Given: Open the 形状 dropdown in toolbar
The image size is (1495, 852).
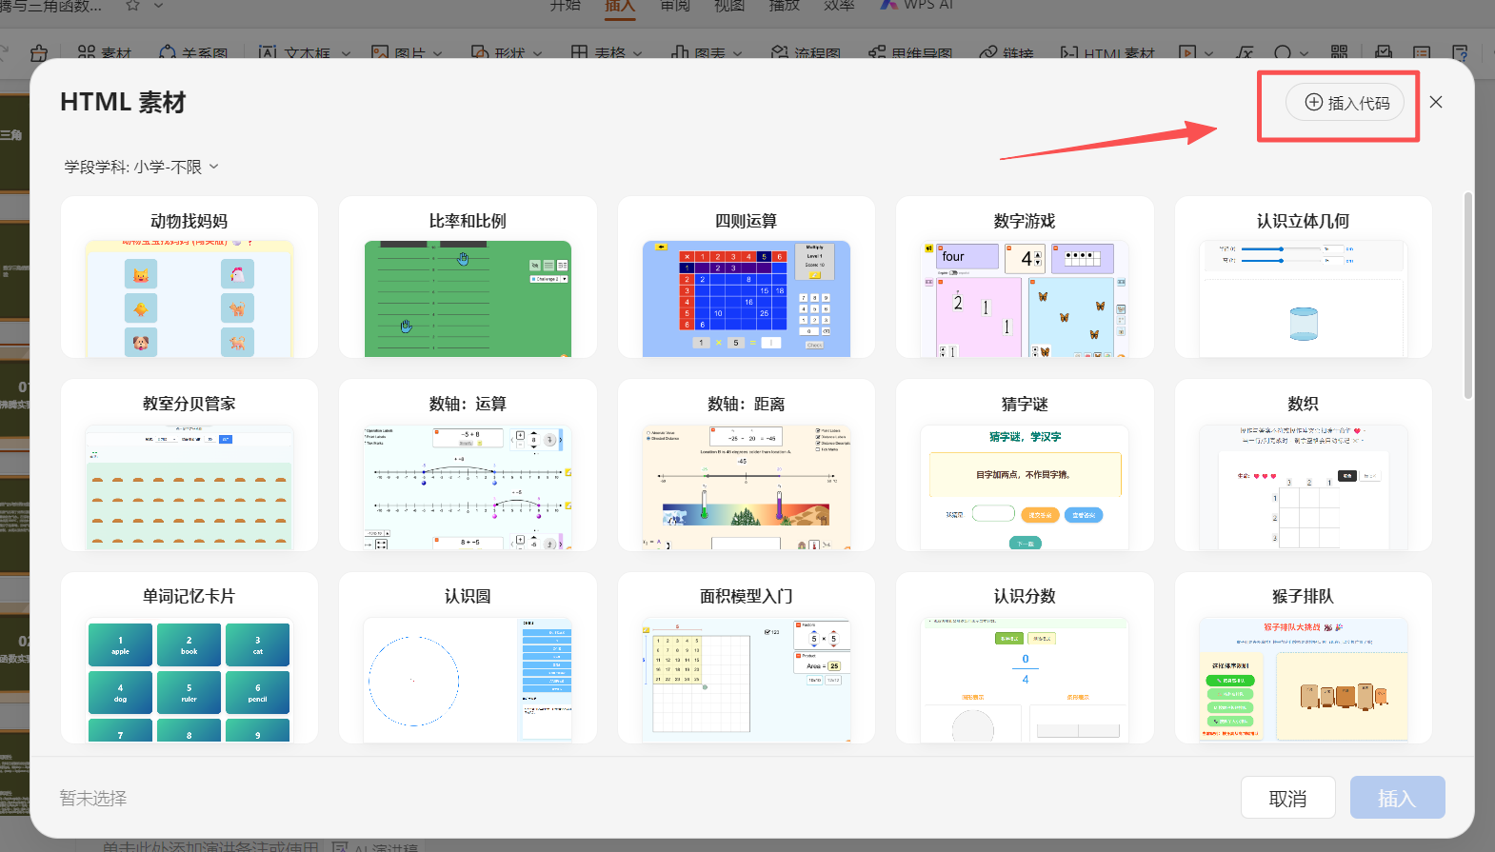Looking at the screenshot, I should pos(538,53).
